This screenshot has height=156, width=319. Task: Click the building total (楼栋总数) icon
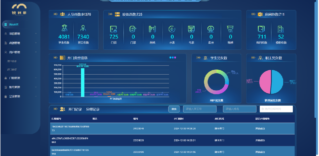pos(281,29)
